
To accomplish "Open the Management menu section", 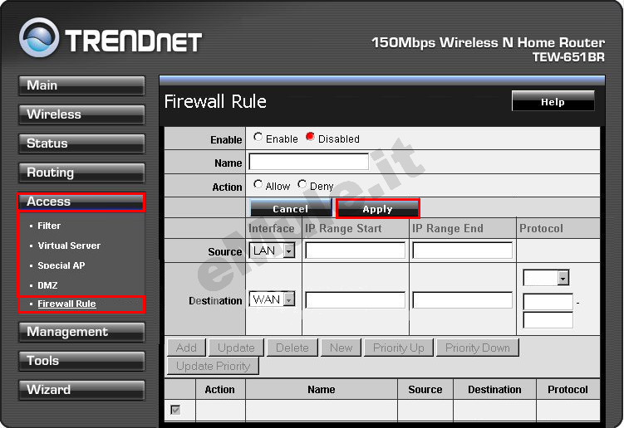I will coord(81,333).
